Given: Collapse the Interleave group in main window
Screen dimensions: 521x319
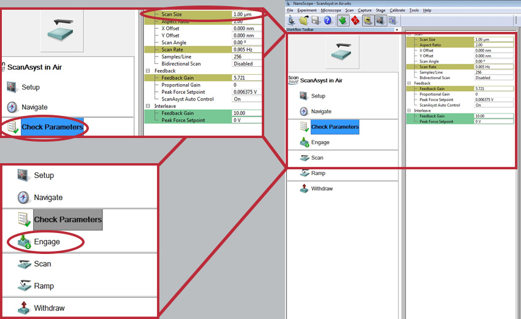Looking at the screenshot, I should 408,110.
